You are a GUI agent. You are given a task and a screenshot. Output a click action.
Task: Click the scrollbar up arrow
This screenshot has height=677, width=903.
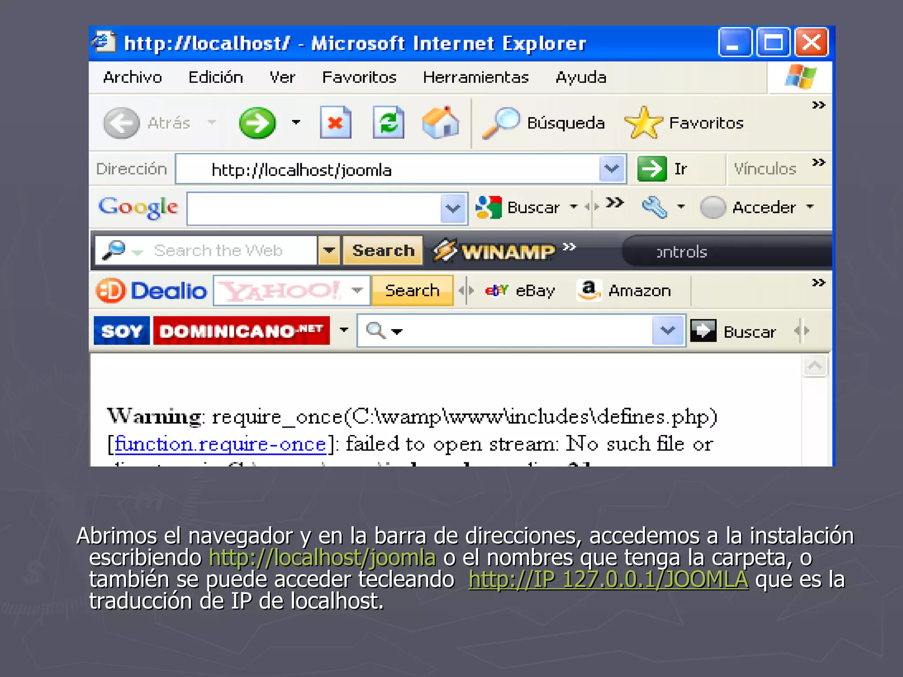pos(815,366)
